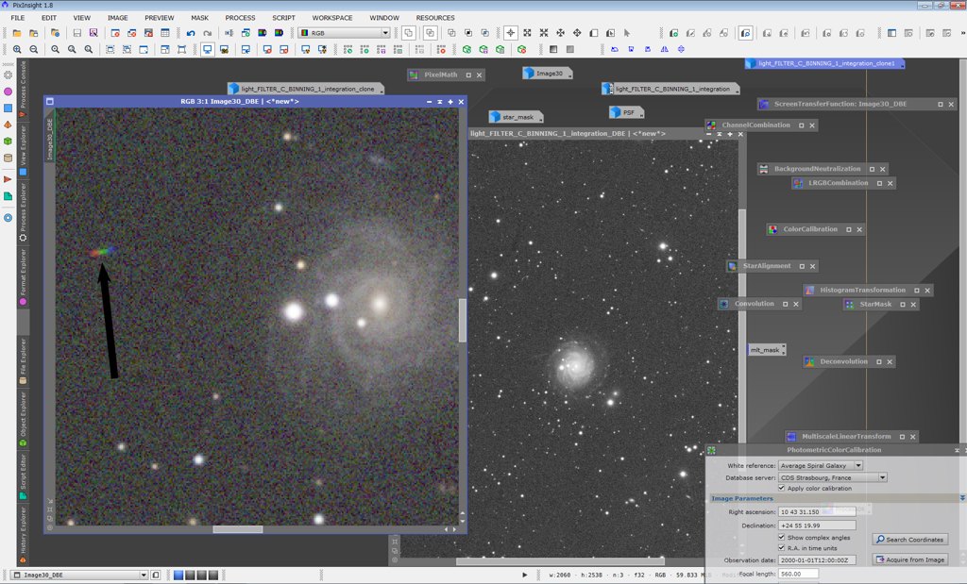Click the horizontal mirror icon
The height and width of the screenshot is (584, 967).
[x=664, y=49]
